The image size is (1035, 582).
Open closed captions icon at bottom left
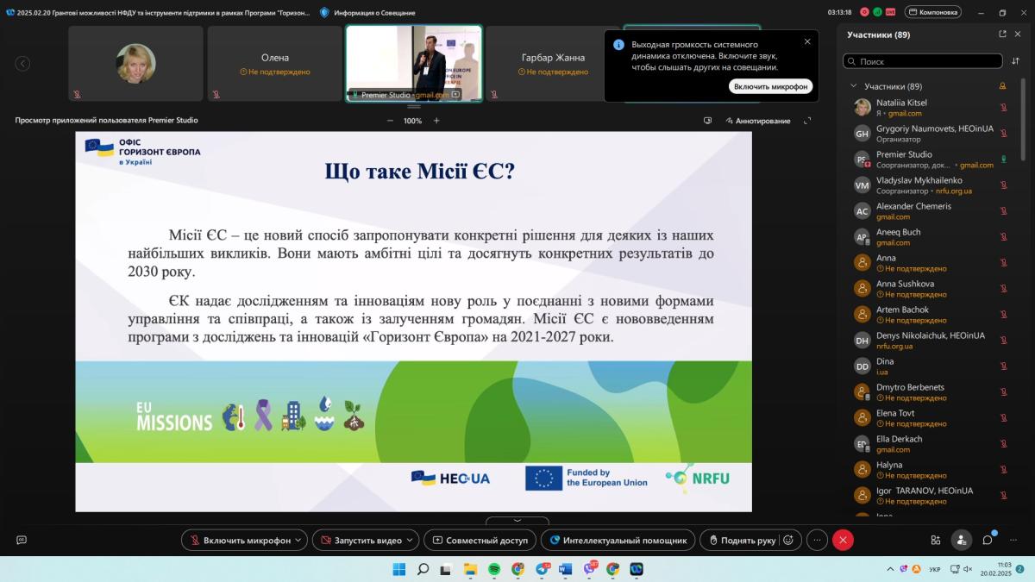22,540
